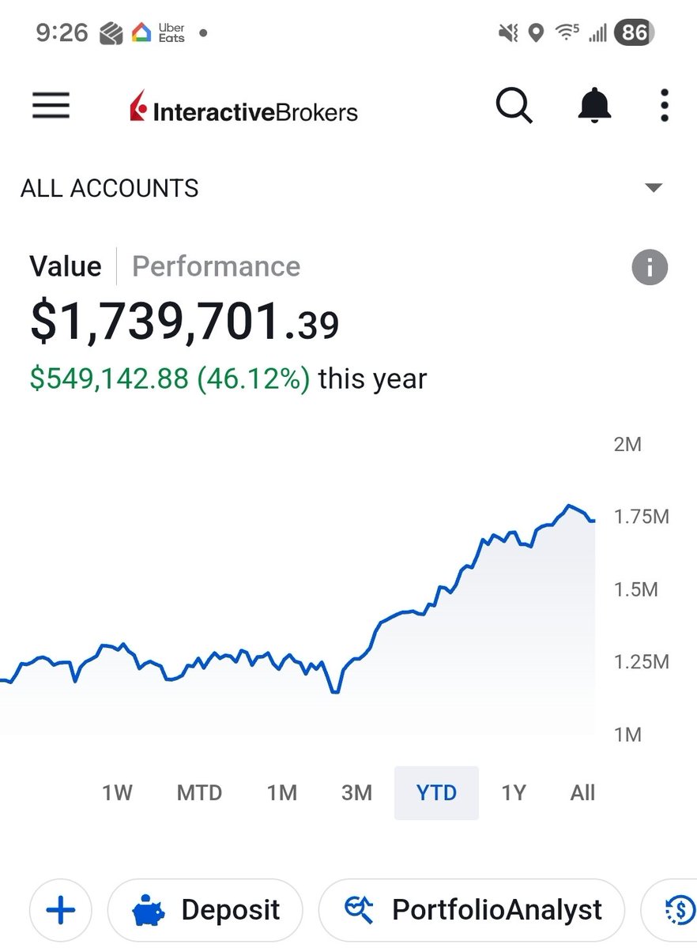Viewport: 697px width, 948px height.
Task: Select the 1M time range
Action: 281,792
